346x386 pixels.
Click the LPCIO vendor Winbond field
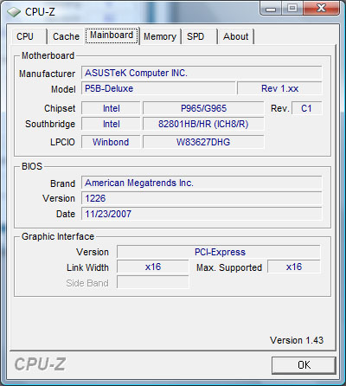click(111, 142)
